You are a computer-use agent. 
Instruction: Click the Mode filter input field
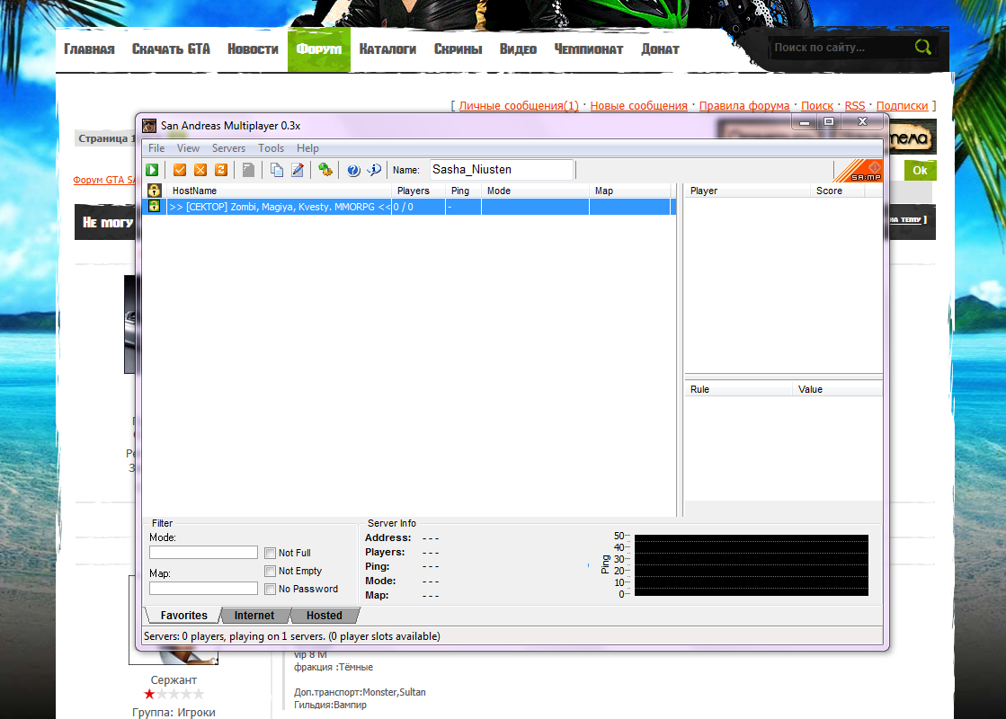pos(203,552)
